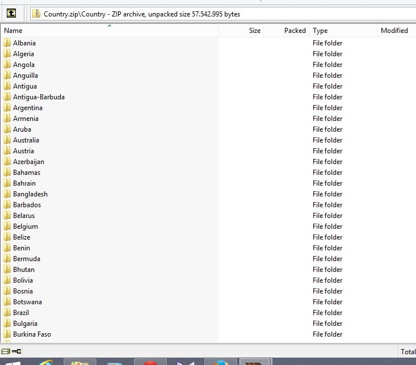Click the Belgium folder icon
This screenshot has width=416, height=365.
pos(7,226)
